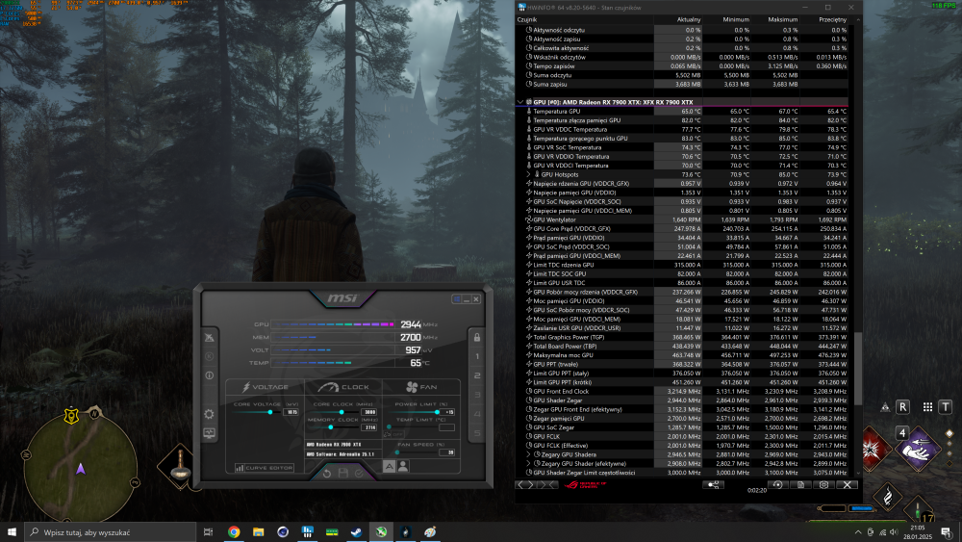Image resolution: width=962 pixels, height=542 pixels.
Task: Click the HWiNFO network share icon
Action: [715, 484]
